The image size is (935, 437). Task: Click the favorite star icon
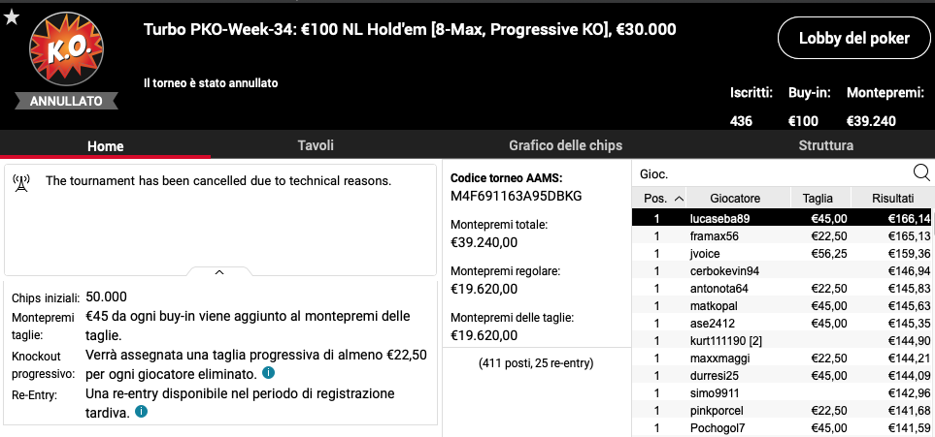coord(12,17)
